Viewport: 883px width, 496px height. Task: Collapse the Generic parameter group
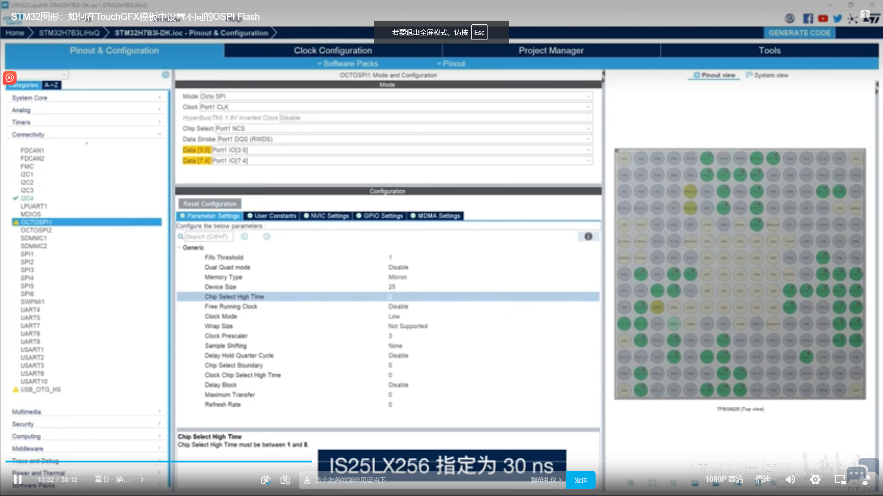pos(179,247)
